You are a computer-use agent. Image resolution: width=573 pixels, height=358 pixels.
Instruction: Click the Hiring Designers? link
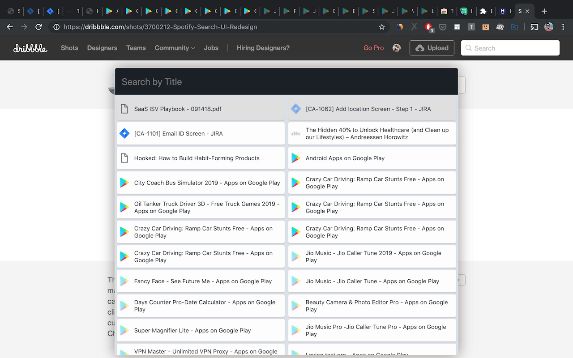(x=263, y=48)
